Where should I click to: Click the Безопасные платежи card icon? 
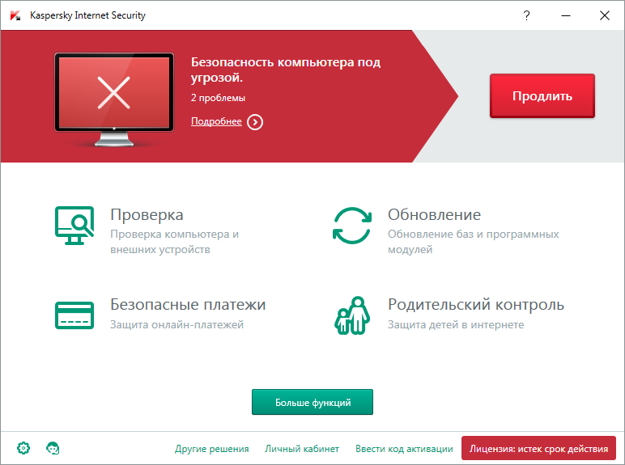click(x=74, y=315)
